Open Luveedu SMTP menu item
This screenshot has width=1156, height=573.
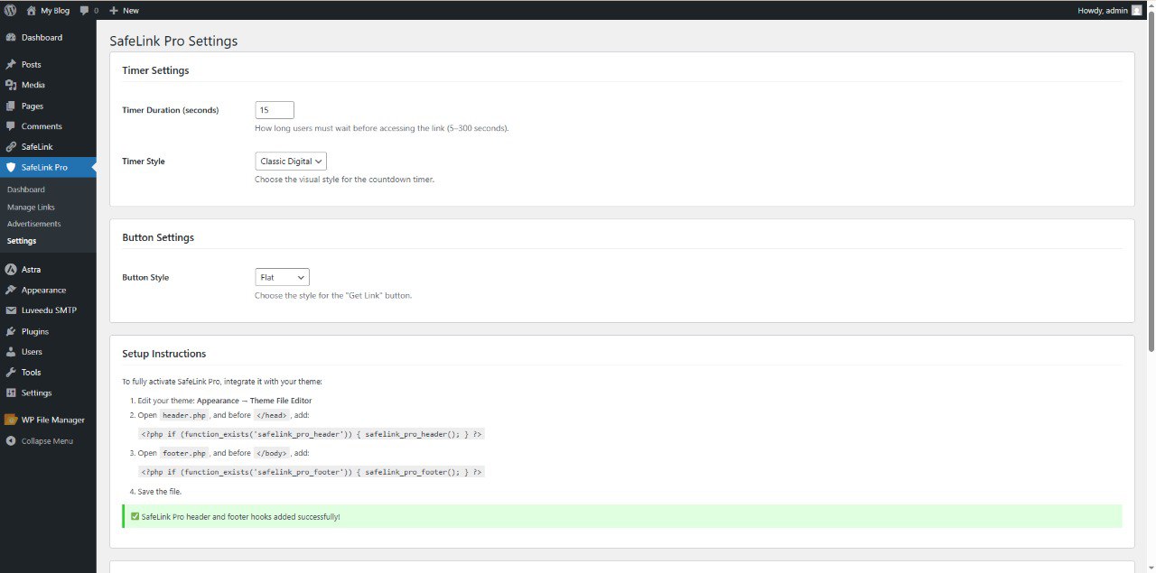point(48,310)
